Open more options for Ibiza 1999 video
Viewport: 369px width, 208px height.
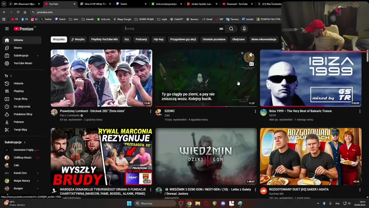click(360, 111)
